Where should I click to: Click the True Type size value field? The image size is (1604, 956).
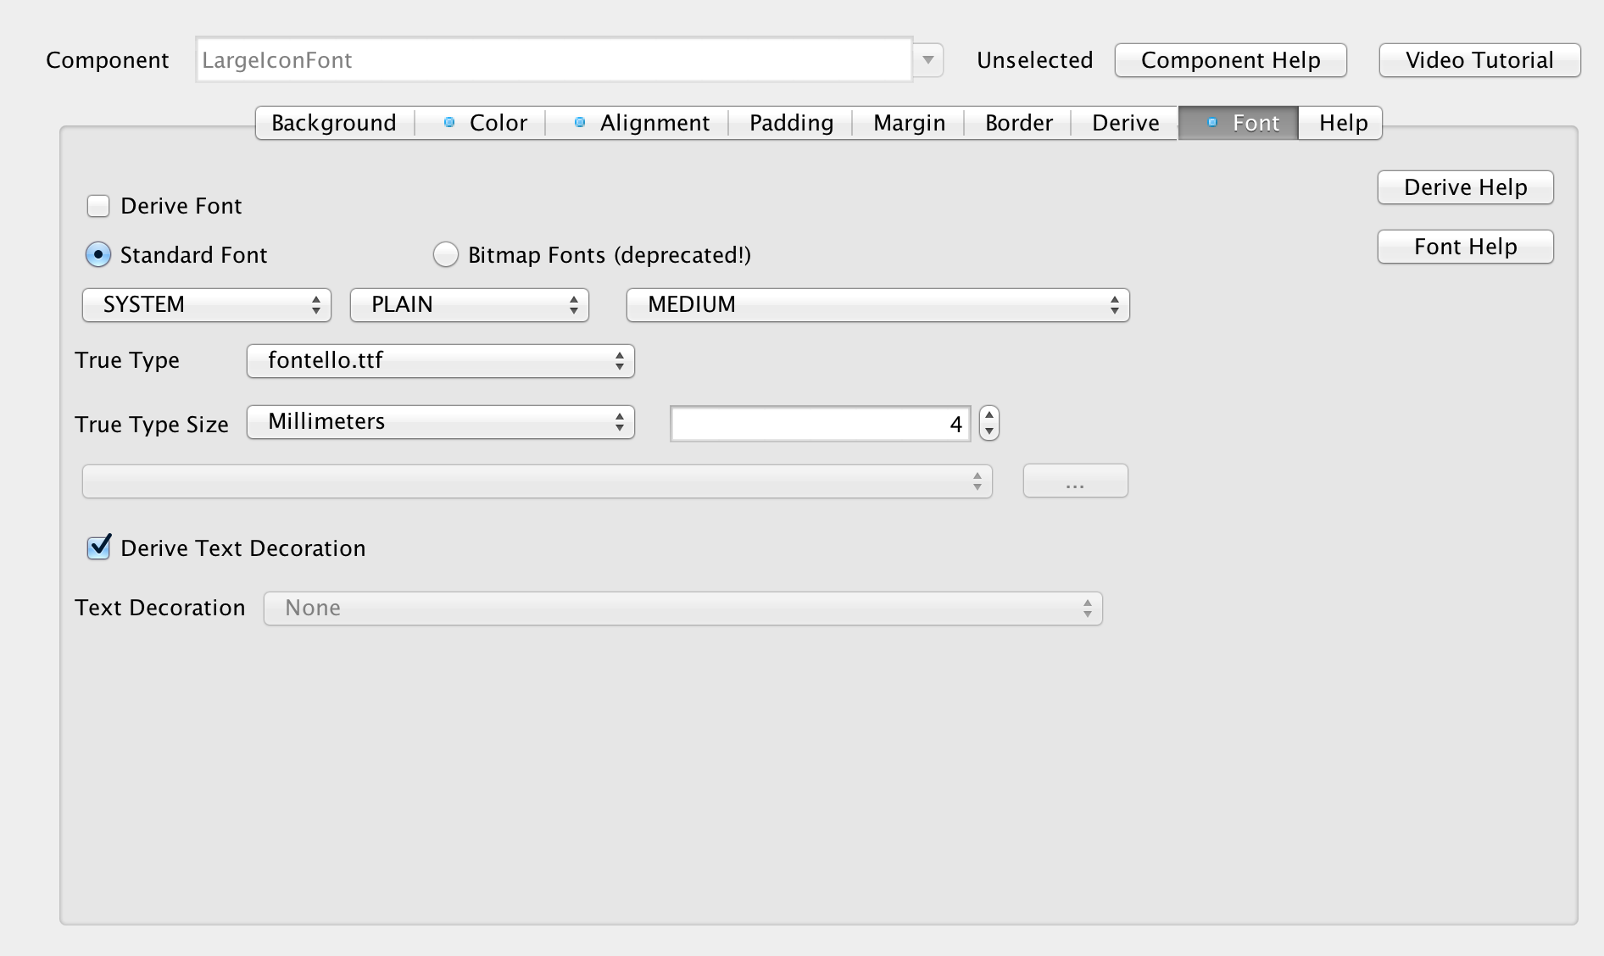(x=820, y=424)
